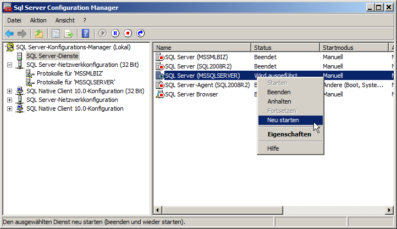Select the SQL Server-Konfigurations-Manager (Lokal) root label

pyautogui.click(x=73, y=47)
